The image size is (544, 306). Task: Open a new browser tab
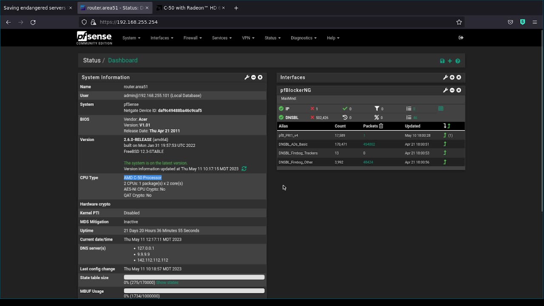point(236,8)
